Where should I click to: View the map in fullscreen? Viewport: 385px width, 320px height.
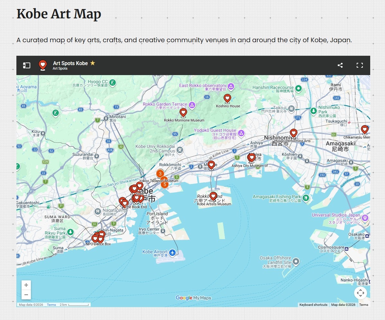tap(360, 65)
